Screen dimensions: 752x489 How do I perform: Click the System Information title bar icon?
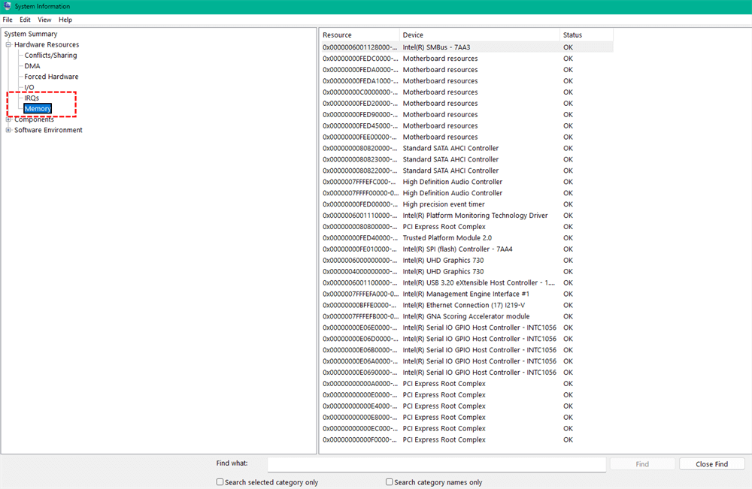[x=8, y=6]
